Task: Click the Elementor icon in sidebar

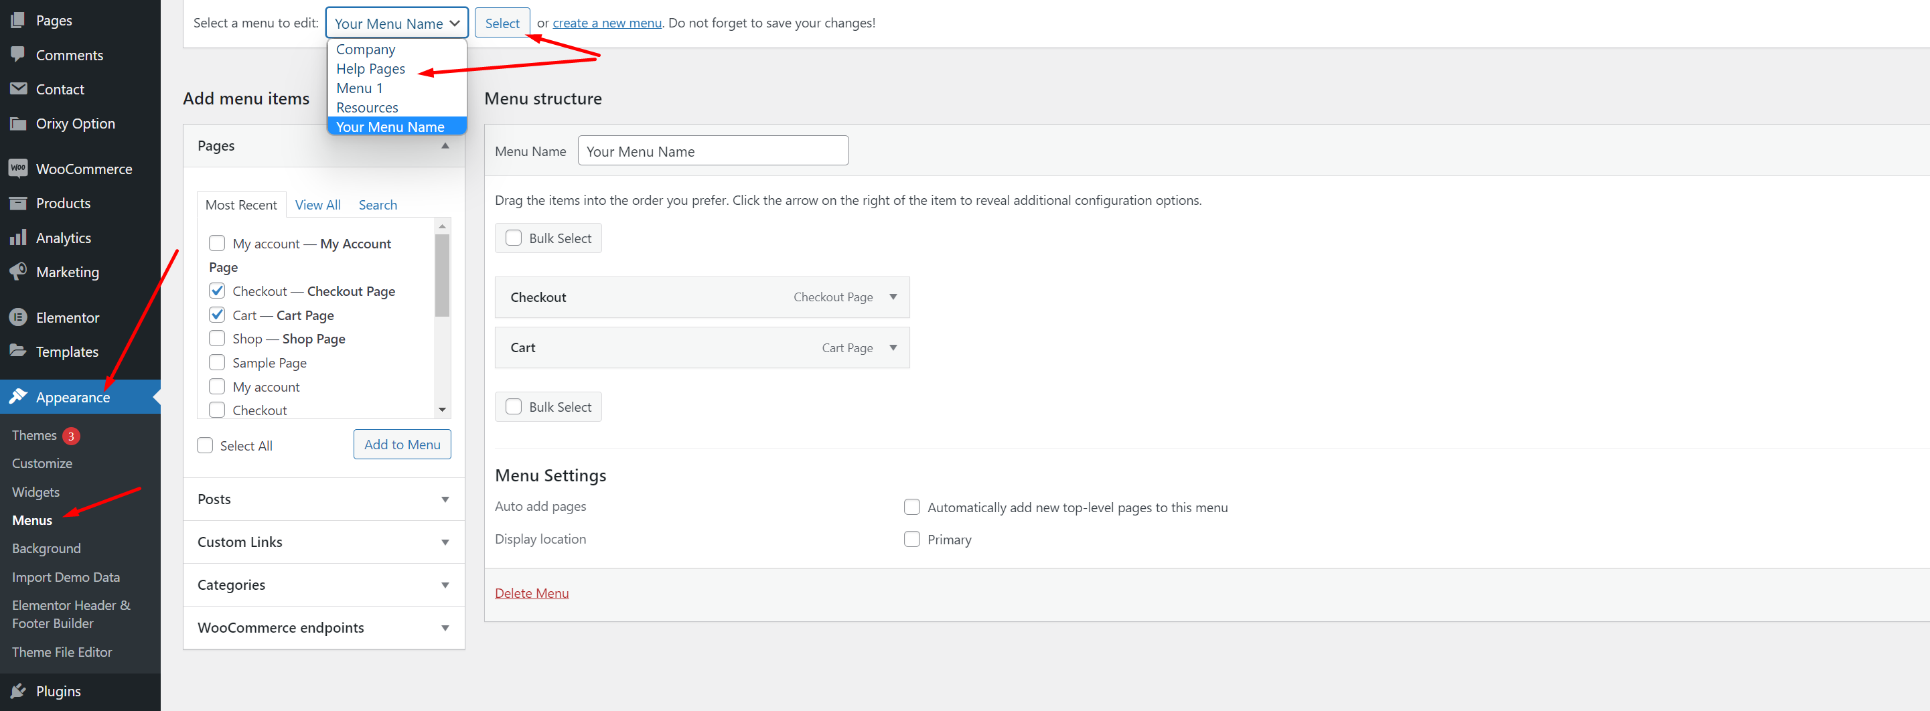Action: tap(18, 317)
